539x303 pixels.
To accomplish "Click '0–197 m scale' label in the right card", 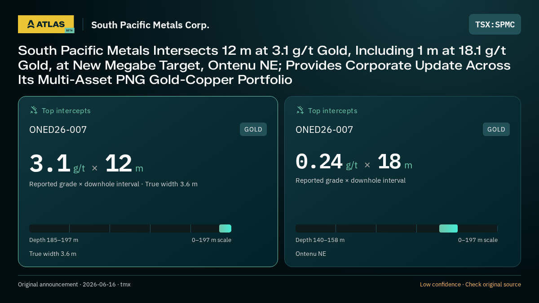I will click(478, 240).
